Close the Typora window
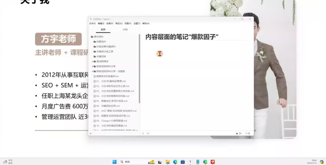Viewport: 326px width, 165px height. click(x=250, y=19)
